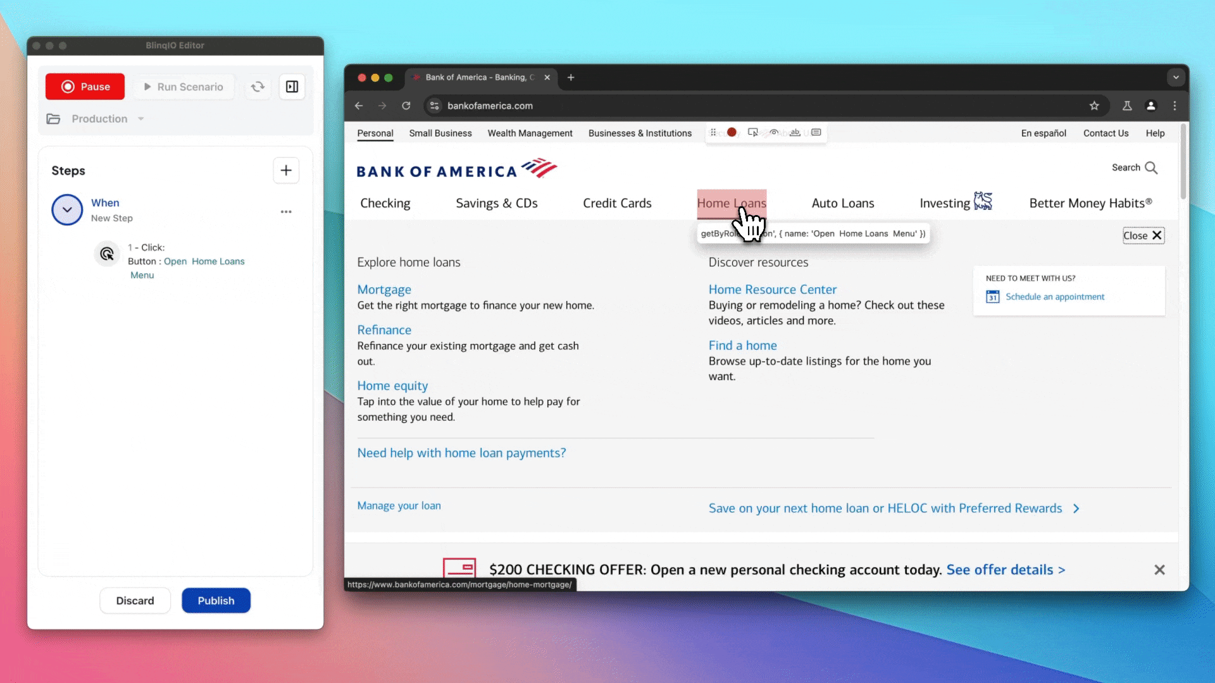Click the red record button in recorder toolbar
This screenshot has height=683, width=1215.
coord(732,132)
